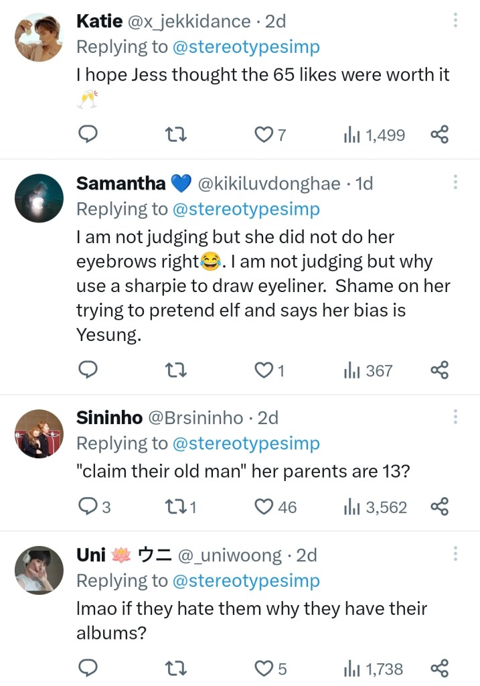Screen dimensions: 480x686
Task: Open more options on Katie's tweet
Action: coord(455,20)
